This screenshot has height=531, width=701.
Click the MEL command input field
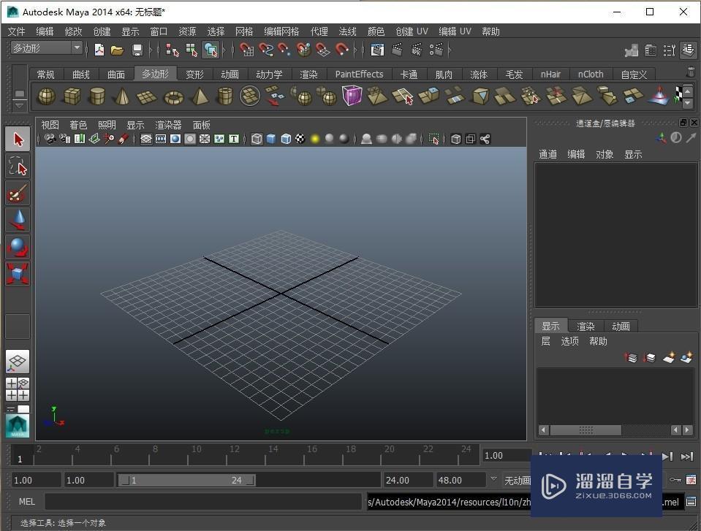203,502
